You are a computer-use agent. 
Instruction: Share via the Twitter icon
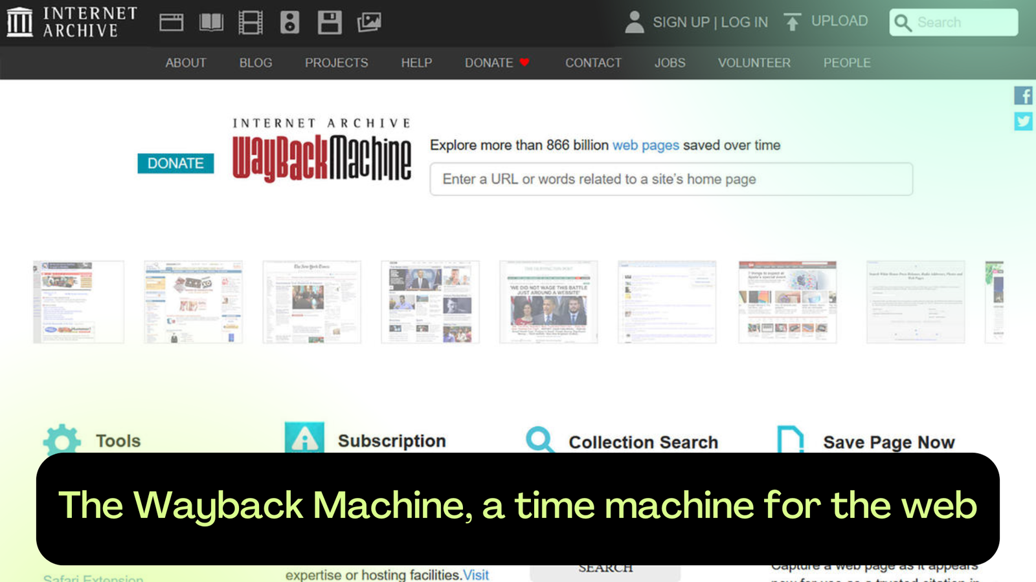(x=1023, y=121)
